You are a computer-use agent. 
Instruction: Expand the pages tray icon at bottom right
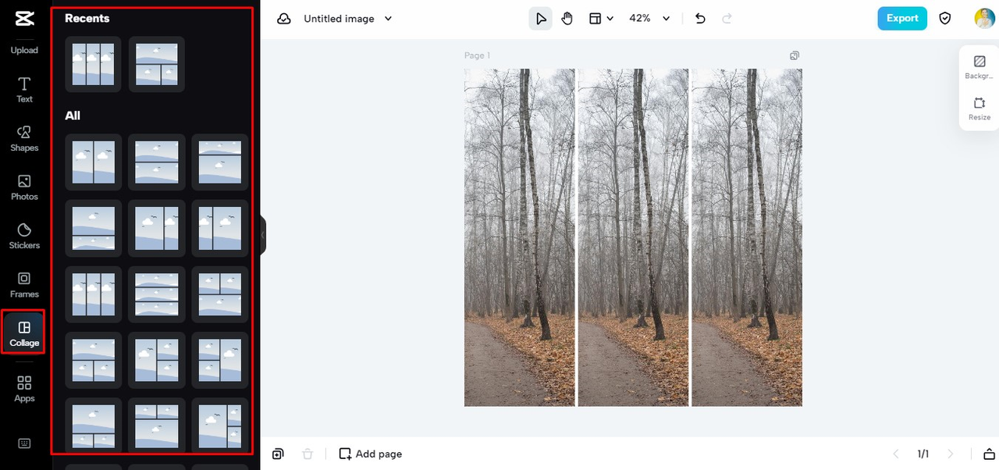click(989, 454)
